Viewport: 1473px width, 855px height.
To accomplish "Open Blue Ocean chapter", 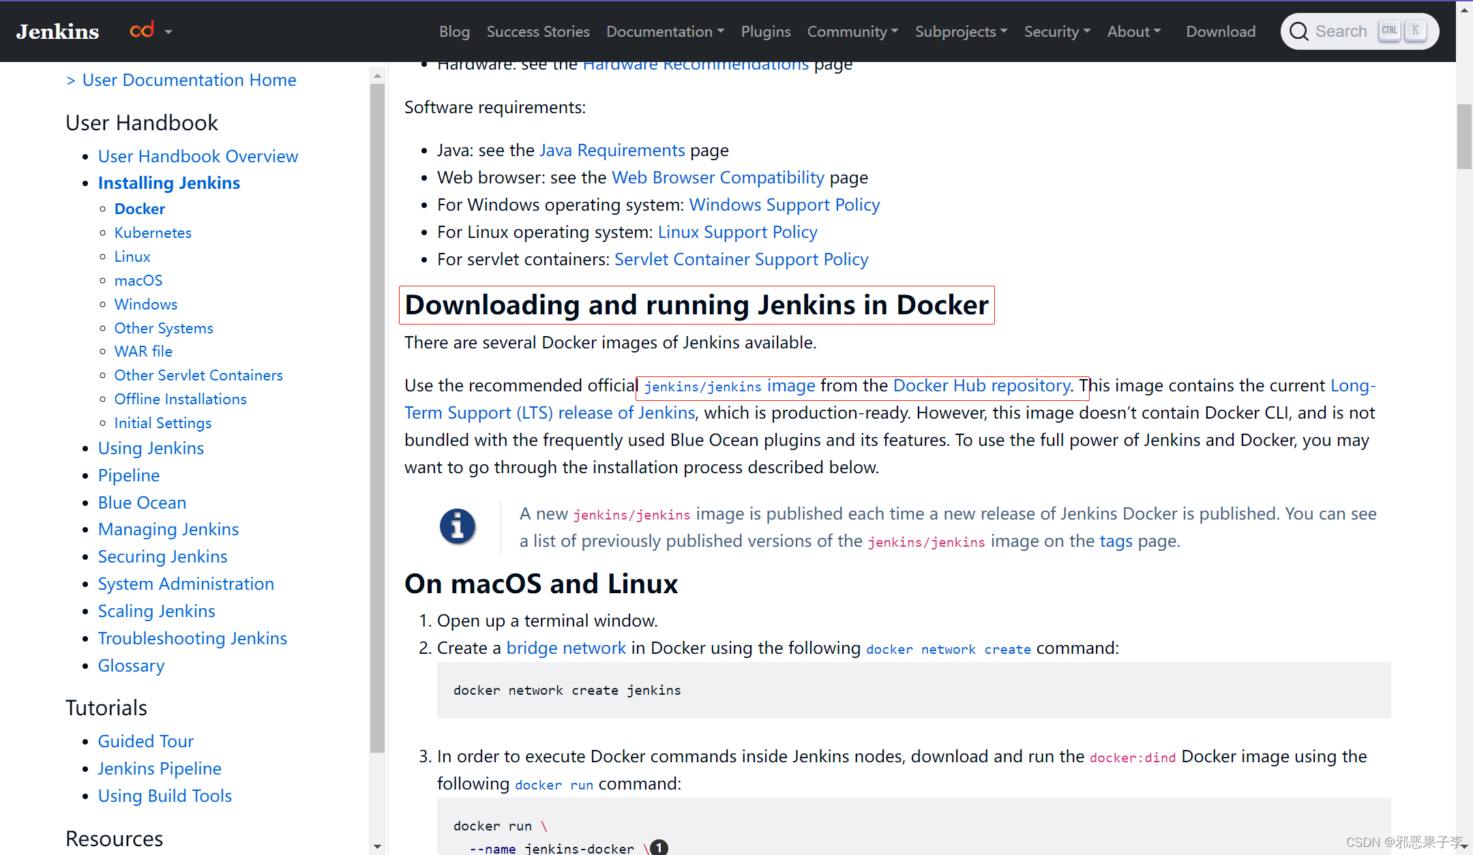I will (x=142, y=502).
